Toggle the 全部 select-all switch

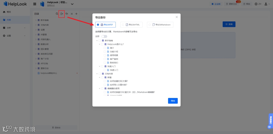click(x=104, y=37)
